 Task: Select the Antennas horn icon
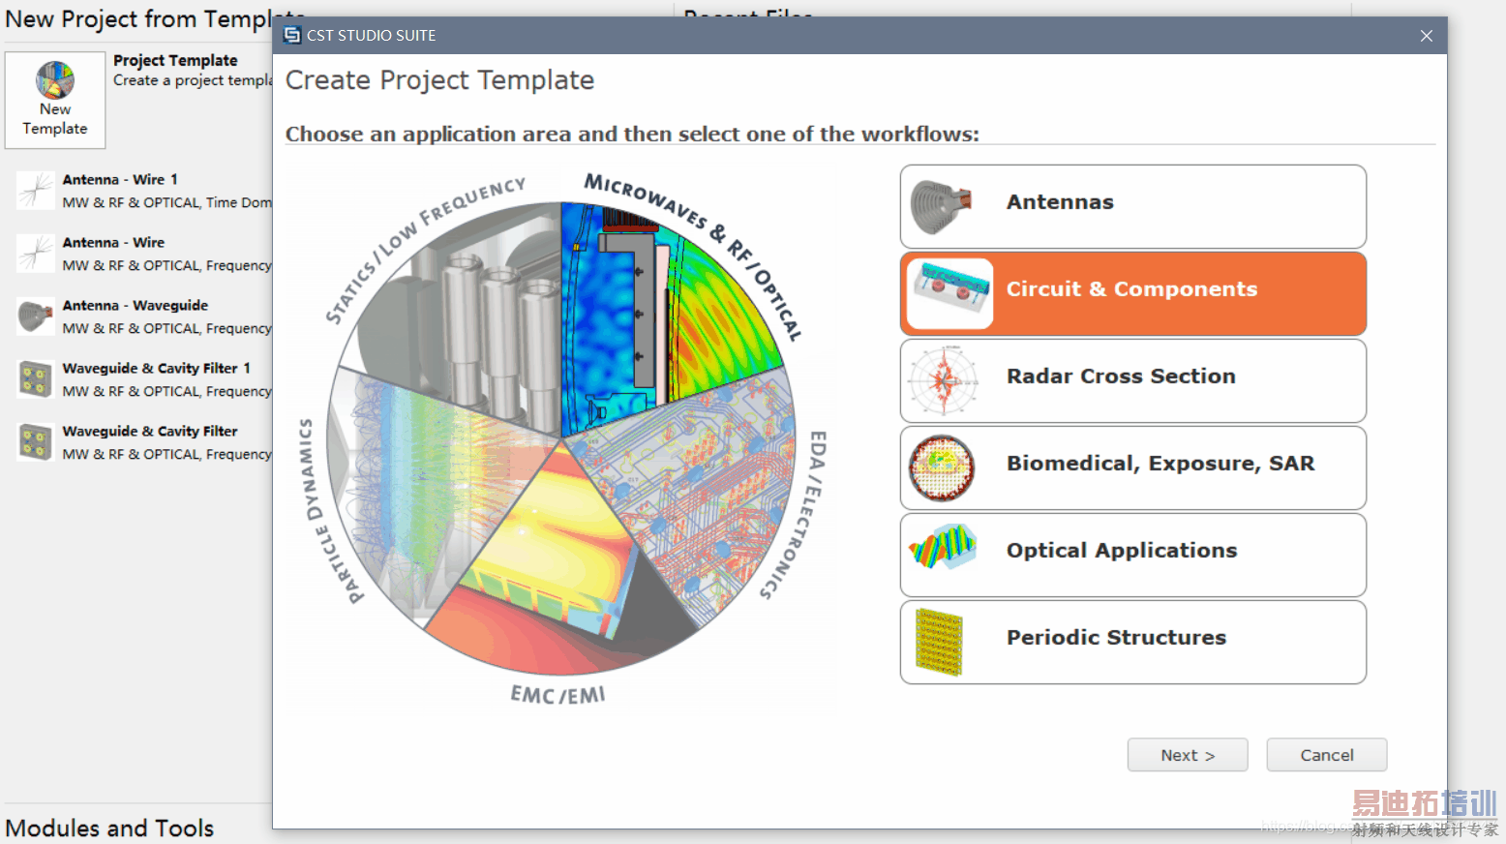pyautogui.click(x=941, y=206)
